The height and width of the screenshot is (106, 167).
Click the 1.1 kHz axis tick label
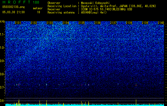pyautogui.click(x=2, y=35)
